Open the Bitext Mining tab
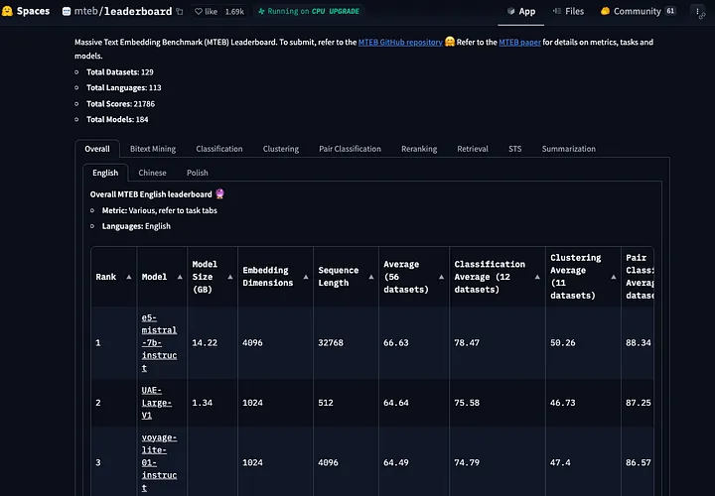 [152, 149]
